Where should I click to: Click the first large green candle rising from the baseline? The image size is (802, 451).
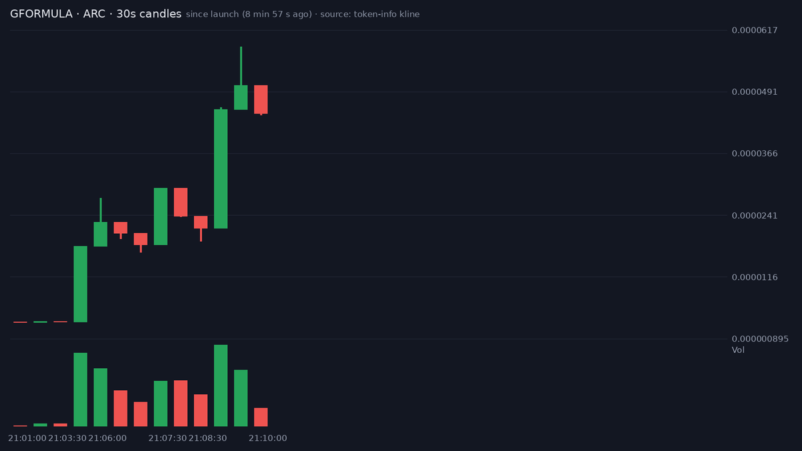80,284
